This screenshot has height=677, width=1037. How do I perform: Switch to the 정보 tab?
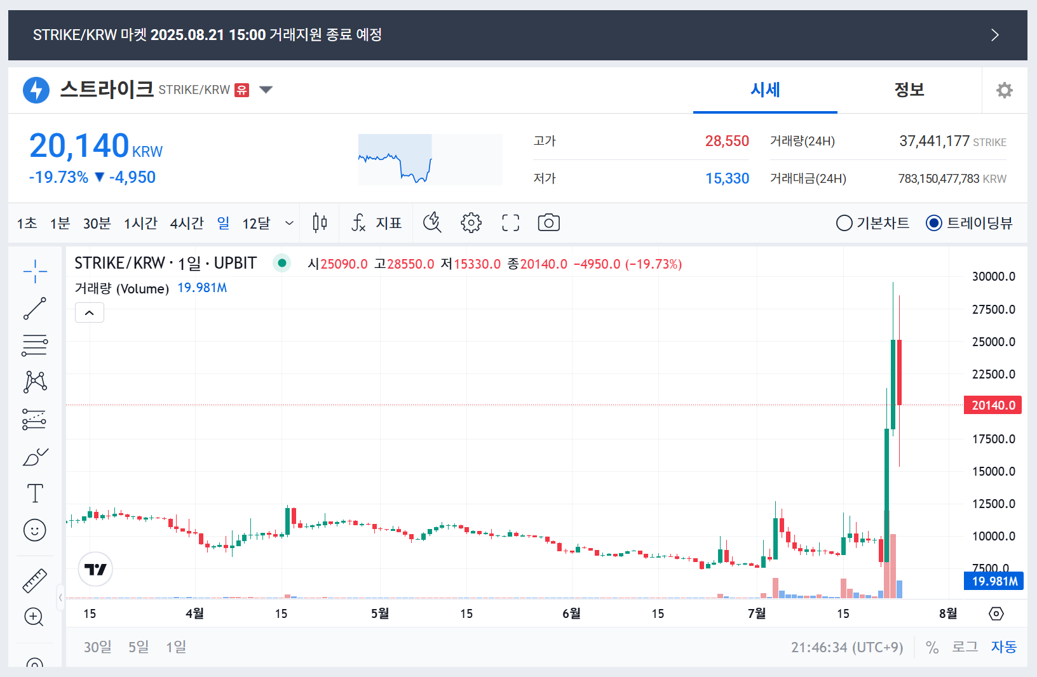(909, 90)
